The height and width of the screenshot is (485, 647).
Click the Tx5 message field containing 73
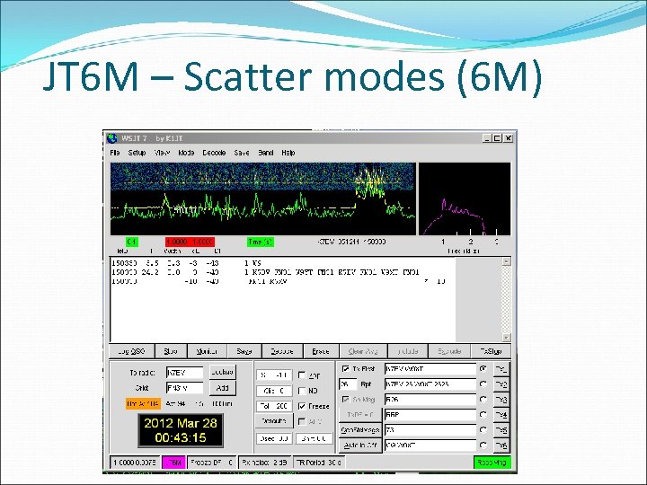click(430, 430)
